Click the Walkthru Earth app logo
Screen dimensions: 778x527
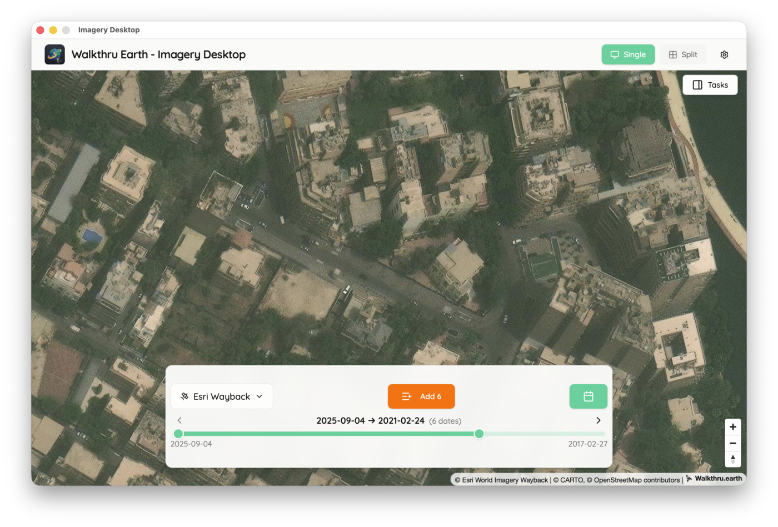point(54,54)
